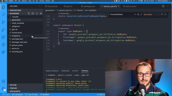Screen dimensions: 172x96
Task: Click the 7 hrs 31 mins status item
Action: tap(31, 95)
